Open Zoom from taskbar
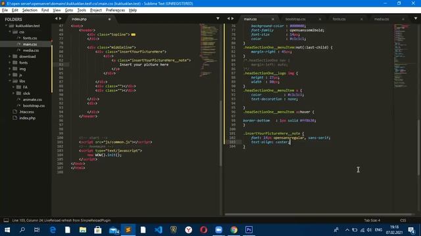The image size is (421, 236). tap(219, 230)
